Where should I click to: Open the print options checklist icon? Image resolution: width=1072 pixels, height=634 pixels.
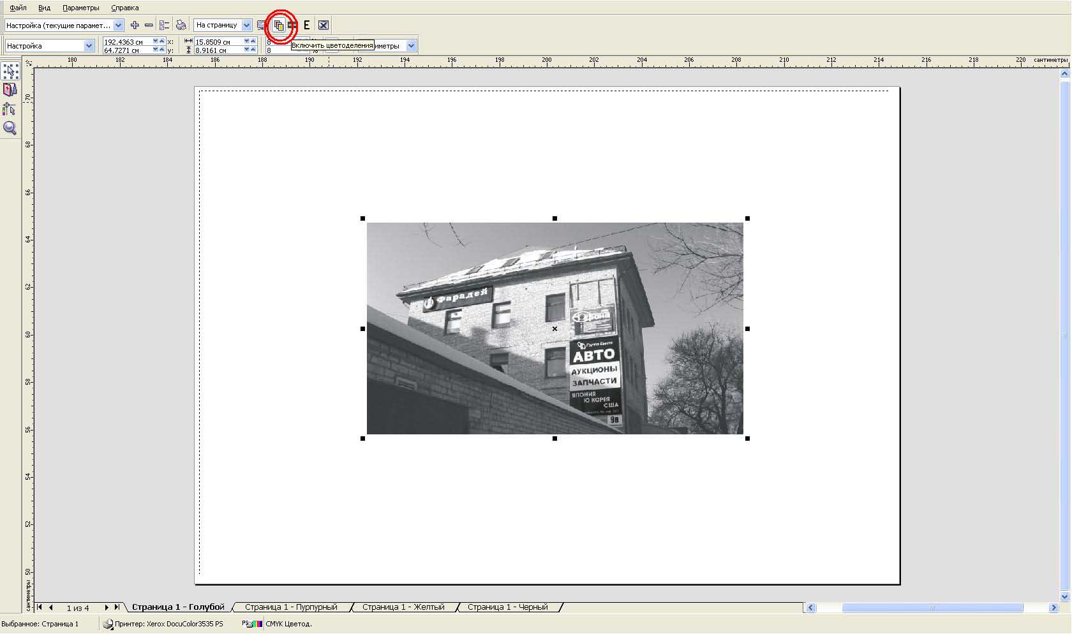coord(164,26)
